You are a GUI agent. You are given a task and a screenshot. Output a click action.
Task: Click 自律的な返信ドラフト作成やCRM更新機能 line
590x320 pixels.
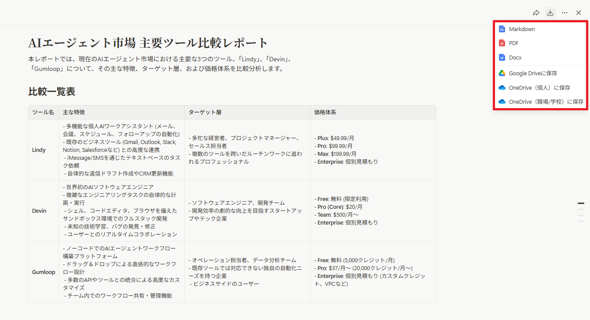pos(119,173)
